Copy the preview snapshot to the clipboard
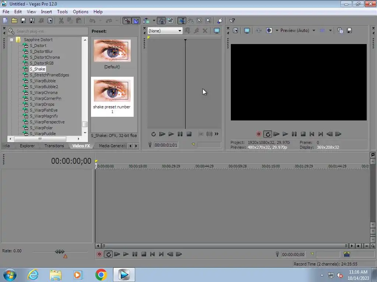The height and width of the screenshot is (282, 377). point(340,30)
